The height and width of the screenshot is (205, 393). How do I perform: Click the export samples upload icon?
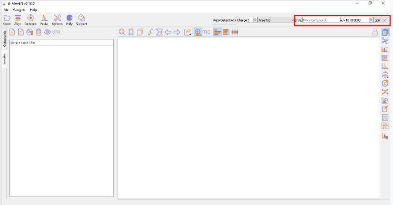pos(21,32)
